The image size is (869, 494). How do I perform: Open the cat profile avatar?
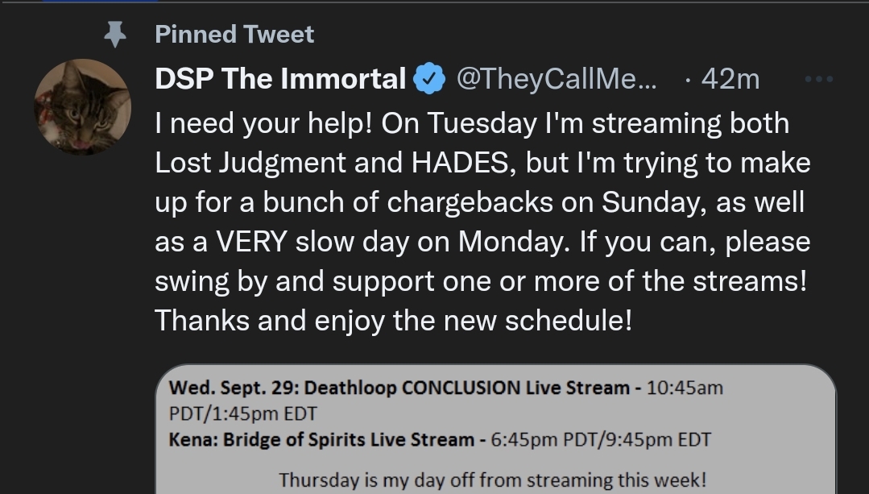point(83,107)
